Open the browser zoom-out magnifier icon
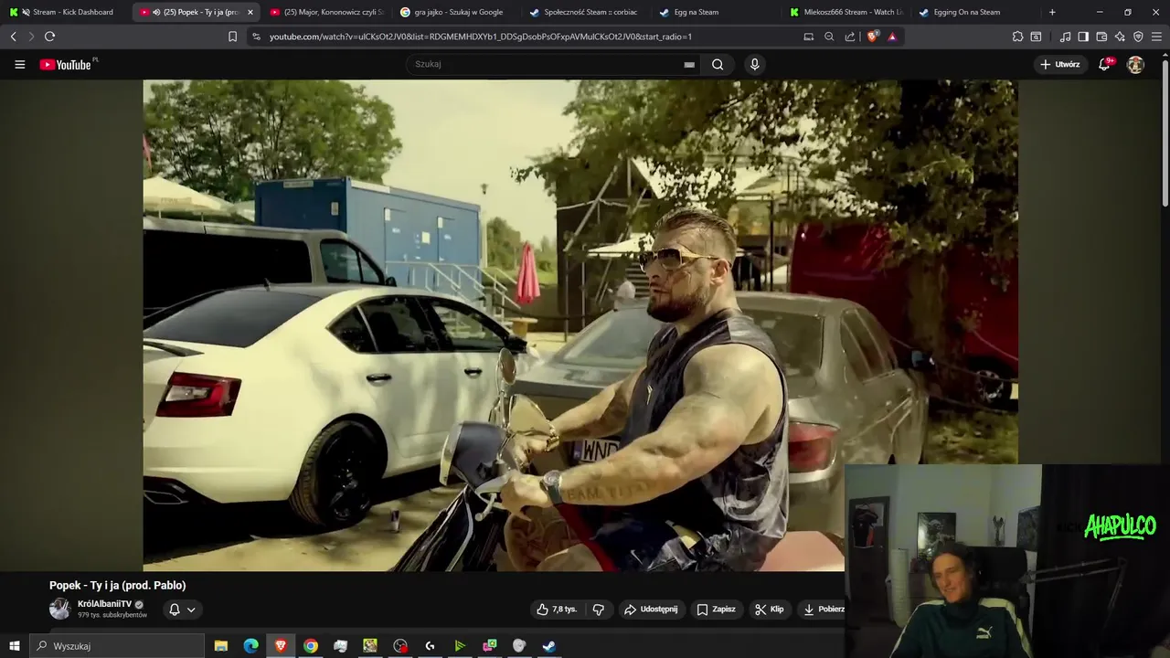The width and height of the screenshot is (1170, 658). tap(829, 37)
